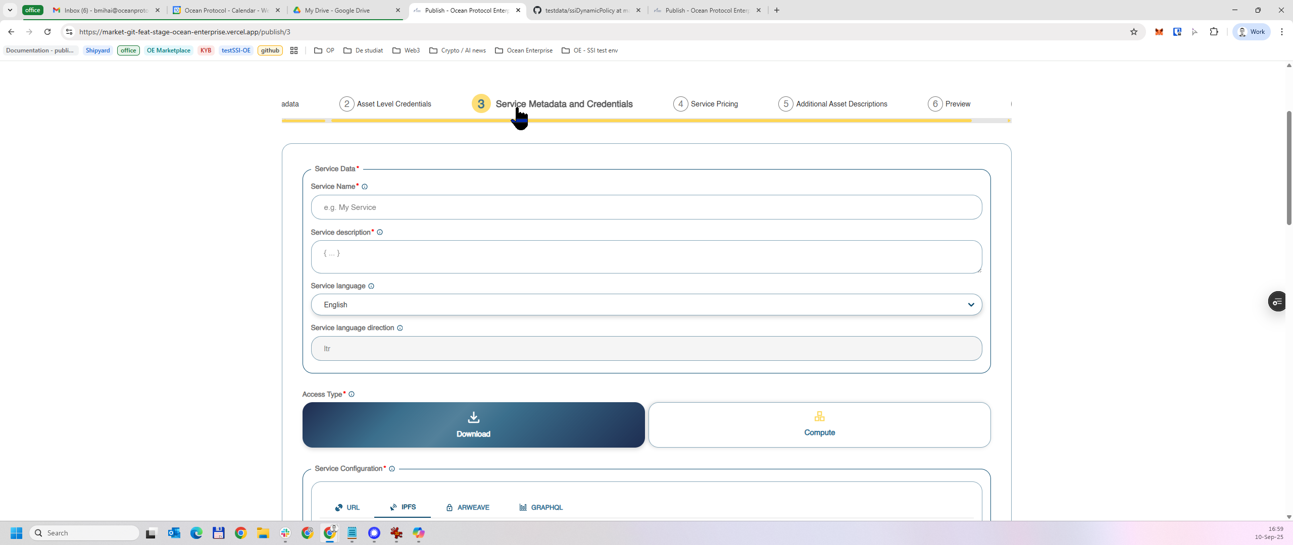Open tab search chevron in Chrome
Viewport: 1293px width, 545px height.
pyautogui.click(x=10, y=10)
